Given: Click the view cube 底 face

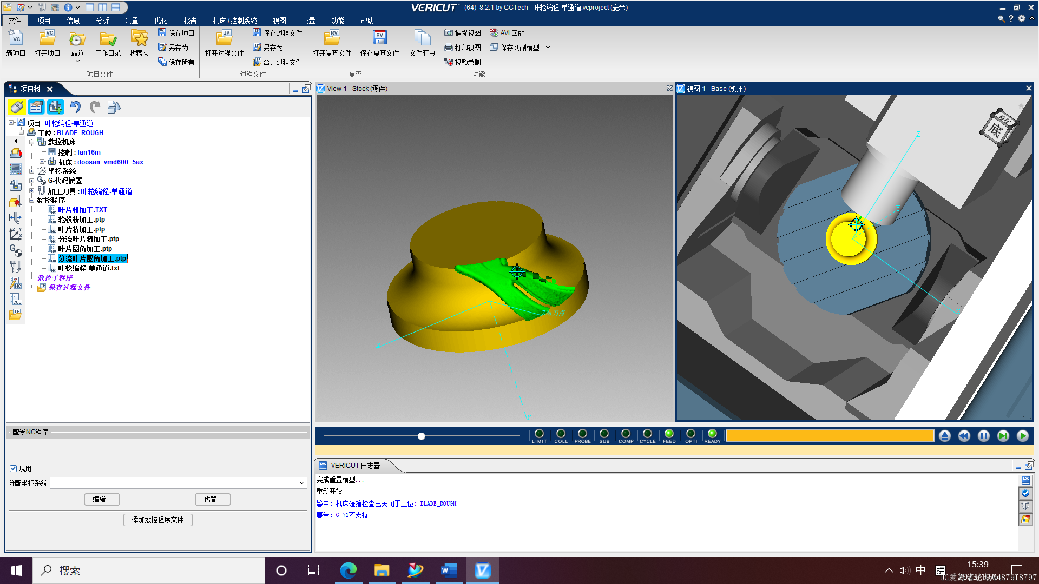Looking at the screenshot, I should click(995, 130).
